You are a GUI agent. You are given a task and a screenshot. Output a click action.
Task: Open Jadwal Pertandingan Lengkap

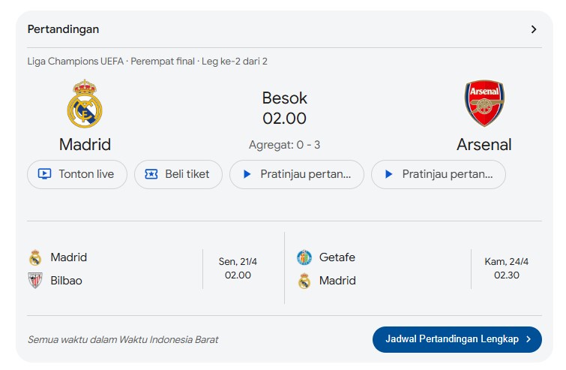[x=452, y=339]
